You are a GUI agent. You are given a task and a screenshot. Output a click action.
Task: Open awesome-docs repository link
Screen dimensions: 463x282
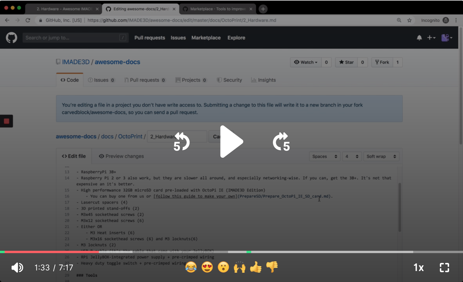tap(117, 62)
